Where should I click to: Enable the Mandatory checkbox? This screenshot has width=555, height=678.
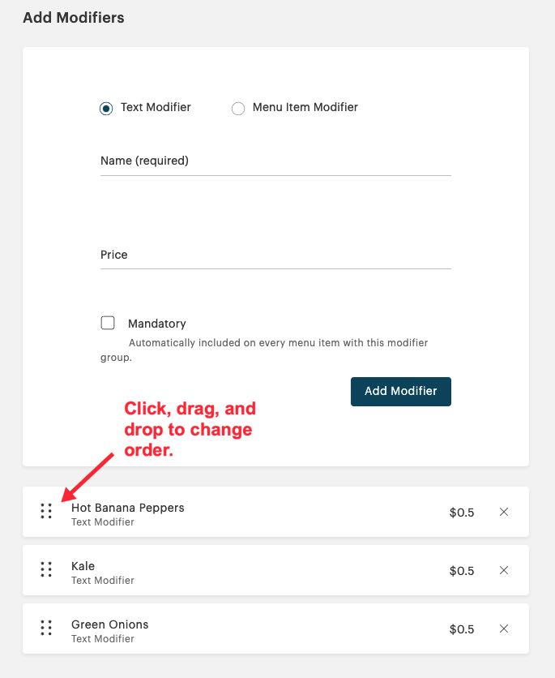(x=108, y=323)
